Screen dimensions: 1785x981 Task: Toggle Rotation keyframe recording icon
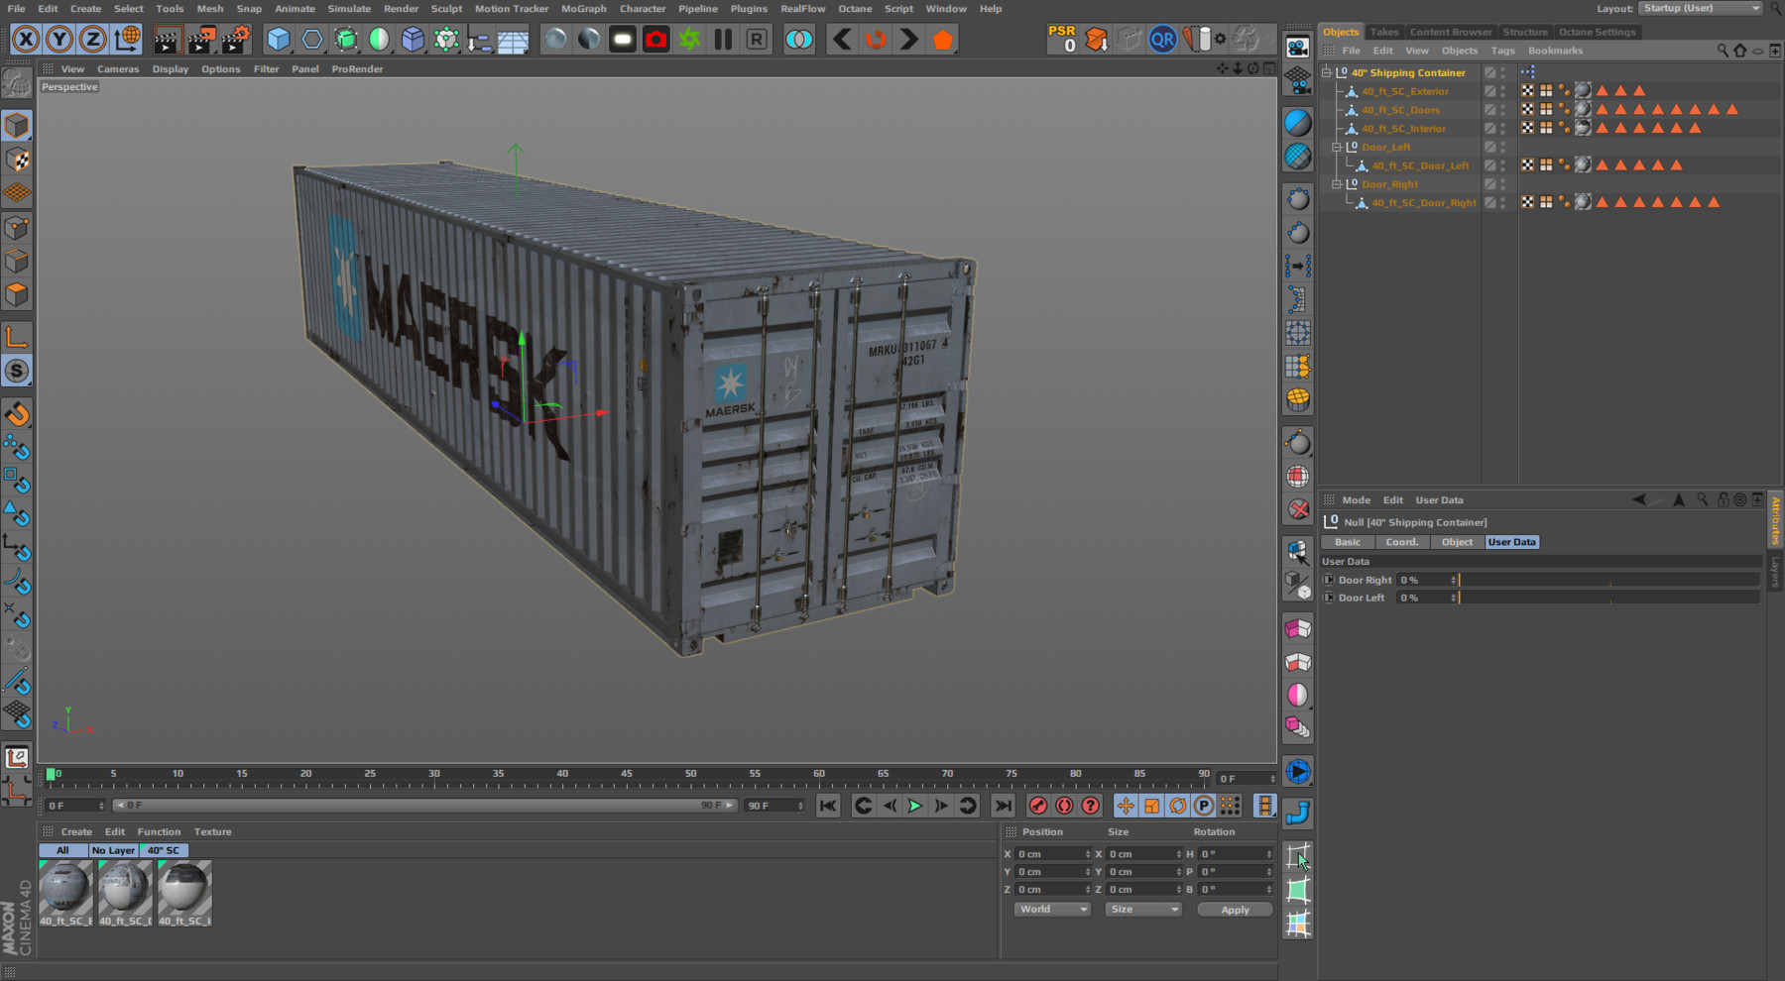(1177, 806)
